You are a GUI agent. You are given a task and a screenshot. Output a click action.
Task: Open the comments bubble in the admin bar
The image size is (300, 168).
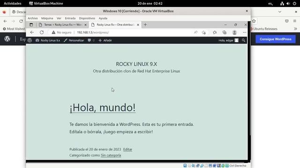[91, 40]
